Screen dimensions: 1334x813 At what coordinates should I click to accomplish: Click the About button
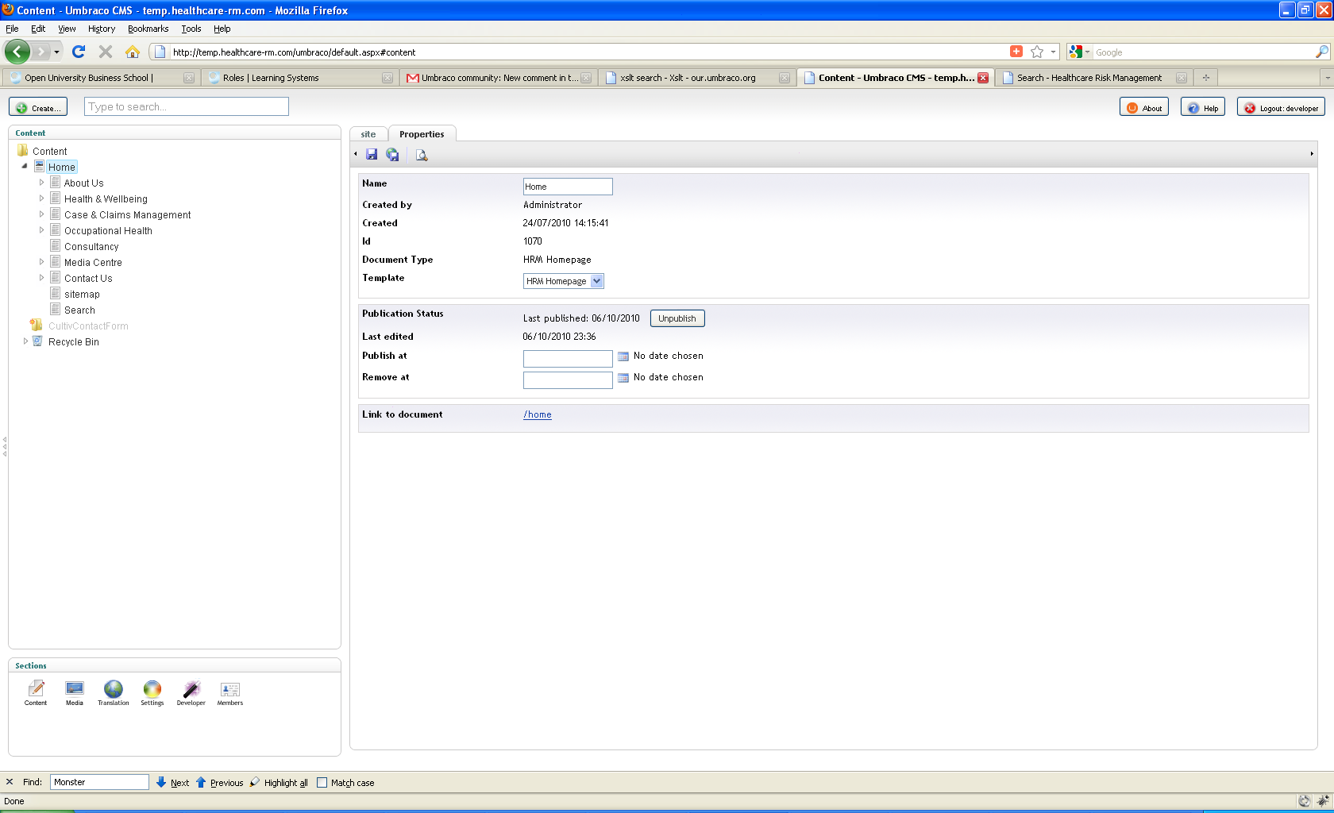point(1144,107)
